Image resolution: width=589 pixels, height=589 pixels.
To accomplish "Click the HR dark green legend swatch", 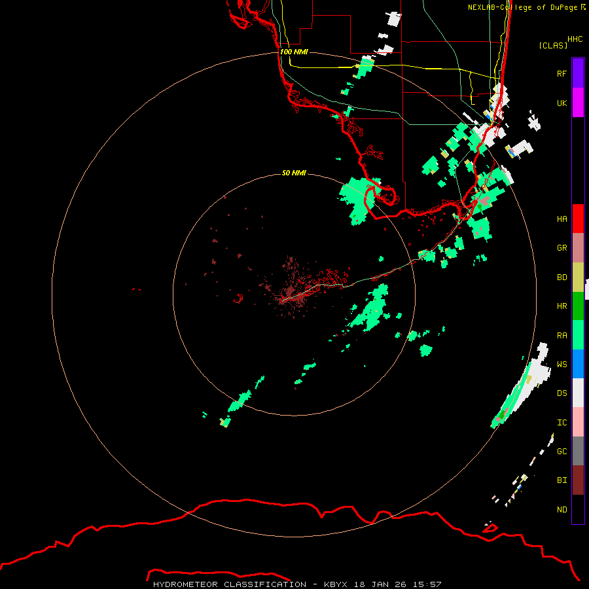I will [x=578, y=306].
